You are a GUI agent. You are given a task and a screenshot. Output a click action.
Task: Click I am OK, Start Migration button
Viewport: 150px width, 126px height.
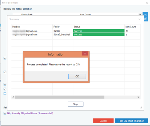coord(131,121)
